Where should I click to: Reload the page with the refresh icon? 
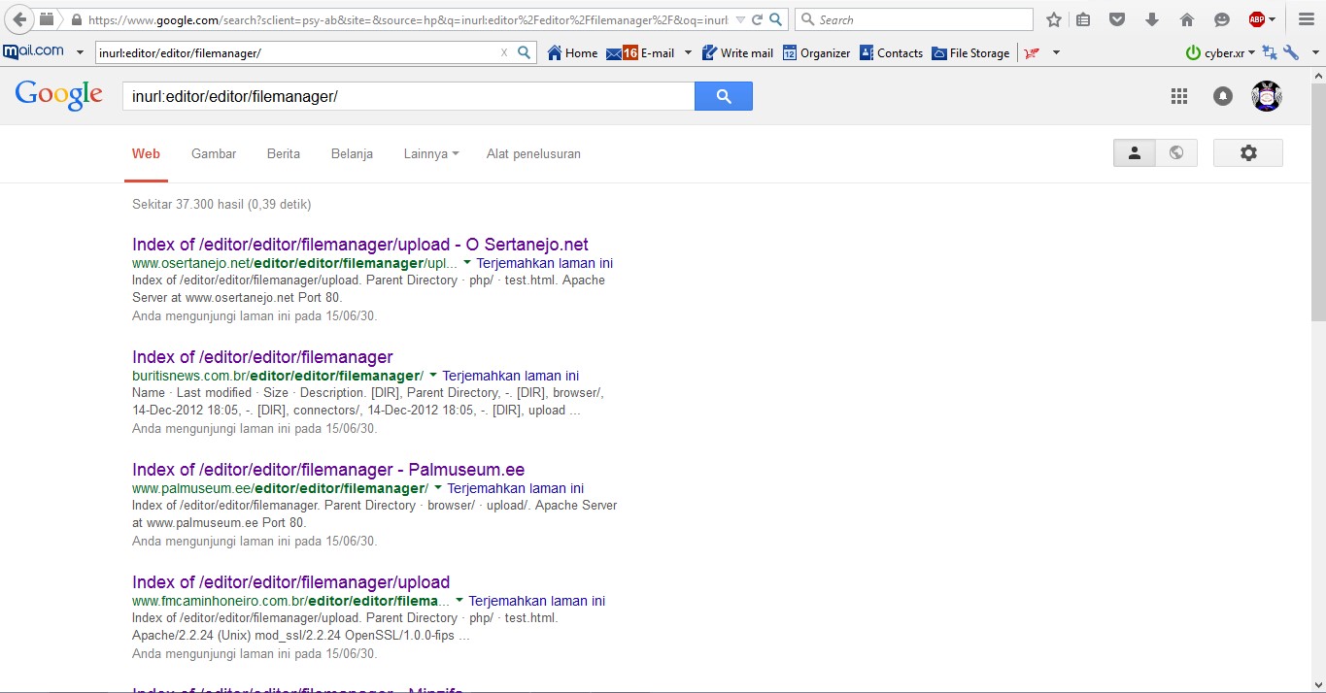757,19
